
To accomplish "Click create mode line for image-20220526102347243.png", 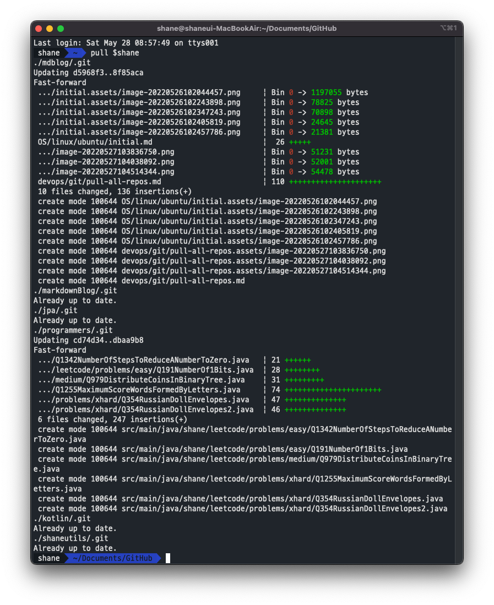I will click(x=207, y=221).
